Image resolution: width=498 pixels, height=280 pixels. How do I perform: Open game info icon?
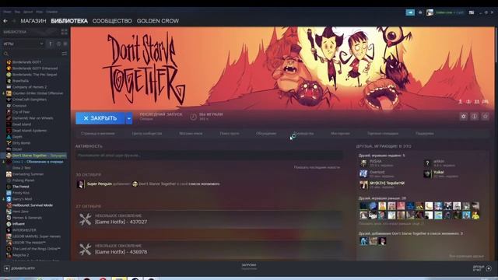(474, 117)
